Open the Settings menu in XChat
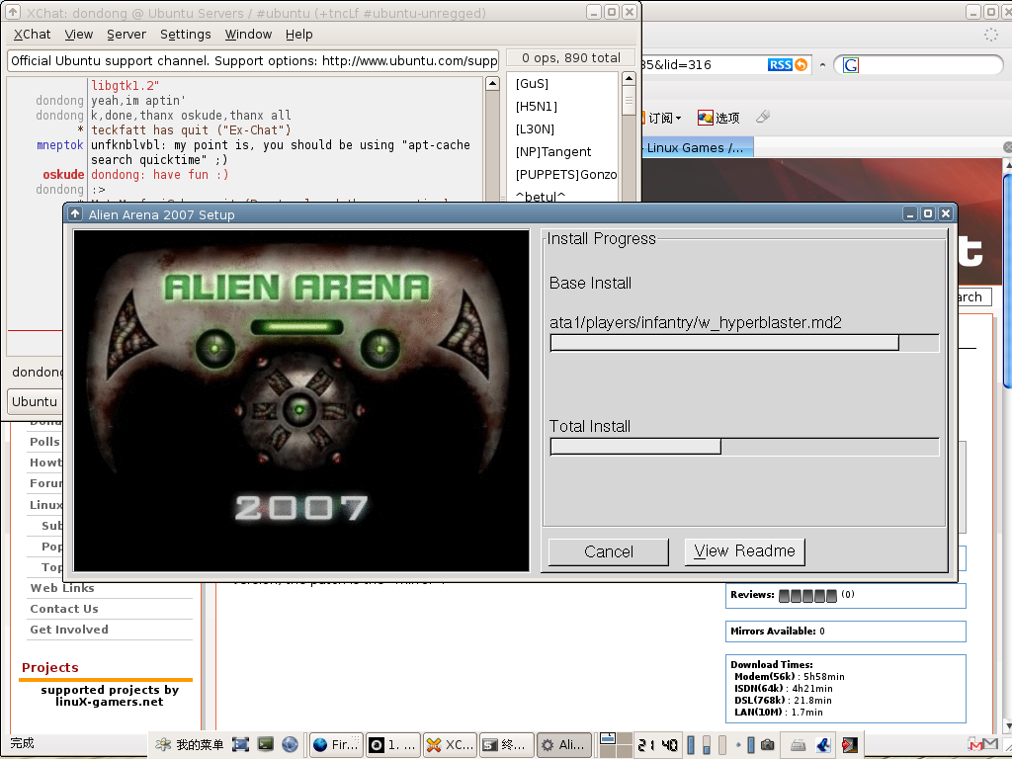The width and height of the screenshot is (1012, 759). click(185, 35)
